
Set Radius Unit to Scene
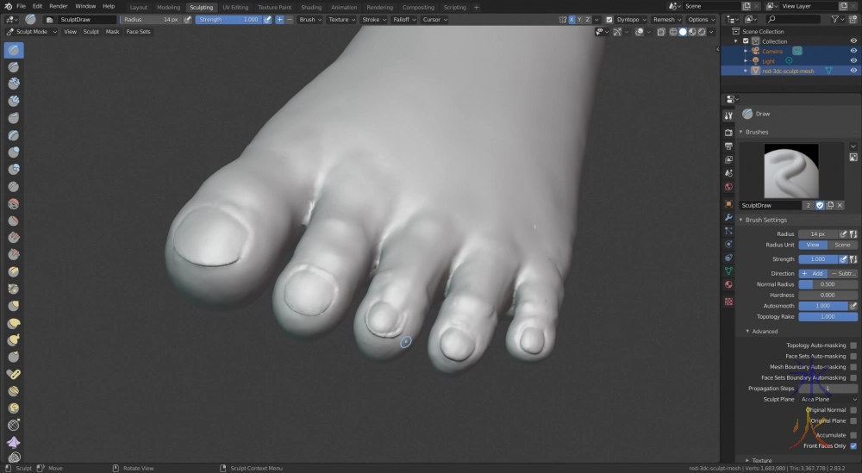[x=842, y=245]
